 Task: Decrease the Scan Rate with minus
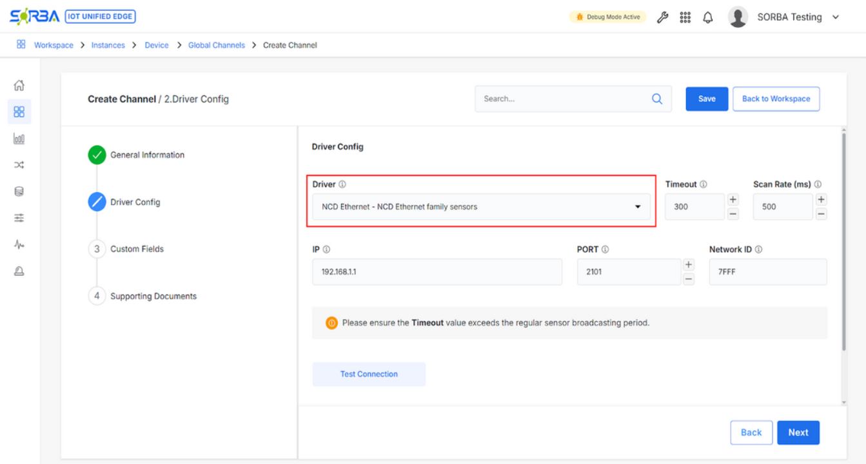pos(821,214)
